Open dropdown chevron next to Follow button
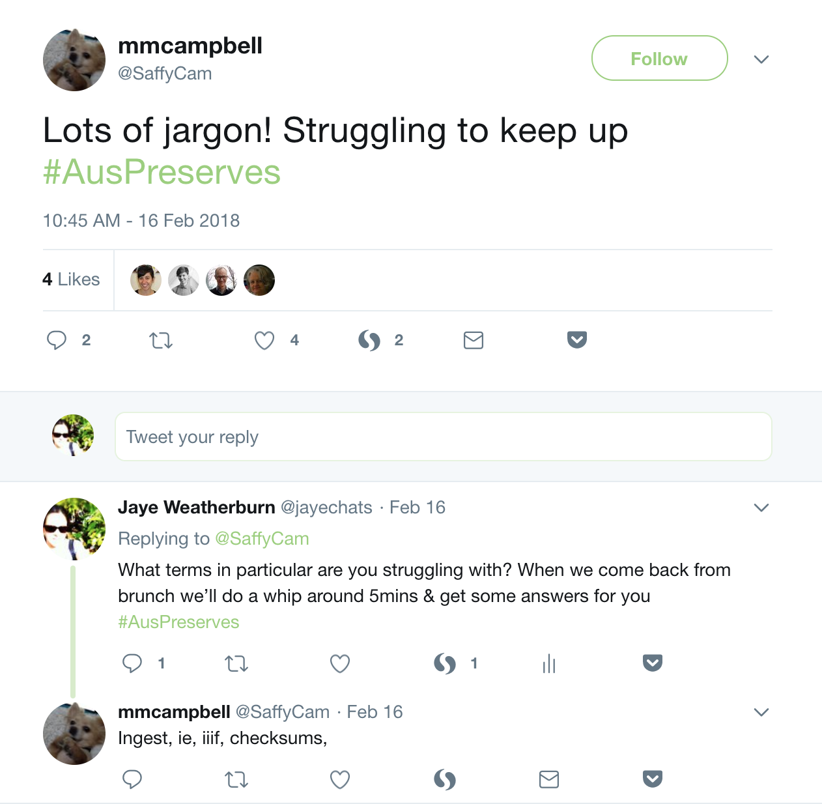This screenshot has height=804, width=822. (761, 59)
